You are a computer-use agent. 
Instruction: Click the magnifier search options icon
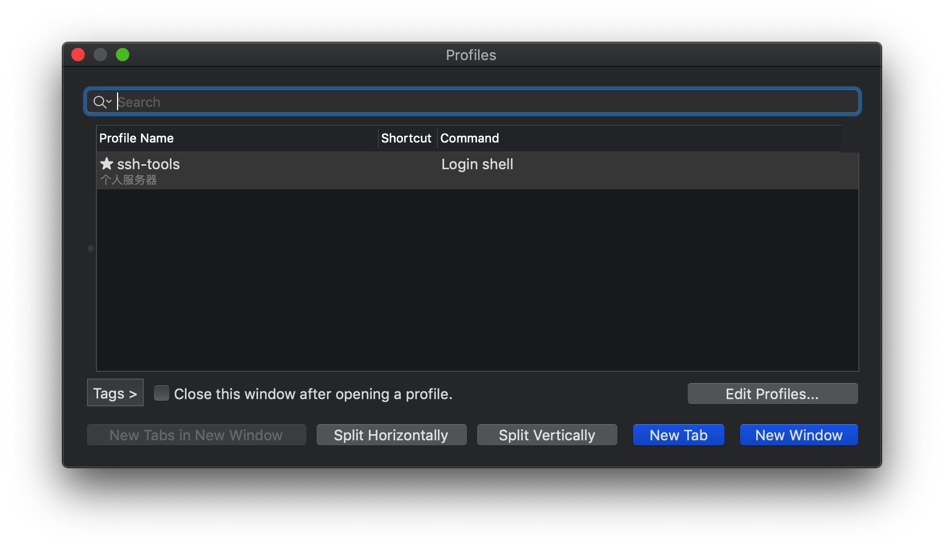[x=103, y=102]
